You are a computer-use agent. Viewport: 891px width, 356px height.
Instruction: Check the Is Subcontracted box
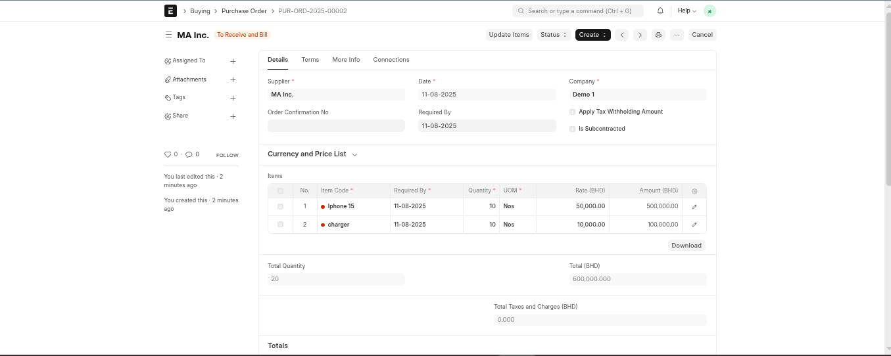point(572,129)
